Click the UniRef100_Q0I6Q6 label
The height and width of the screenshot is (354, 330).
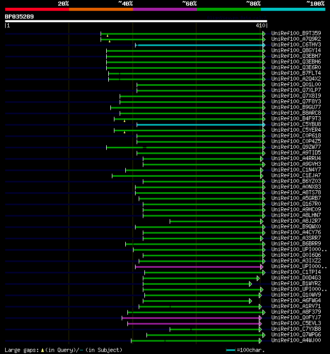296,255
